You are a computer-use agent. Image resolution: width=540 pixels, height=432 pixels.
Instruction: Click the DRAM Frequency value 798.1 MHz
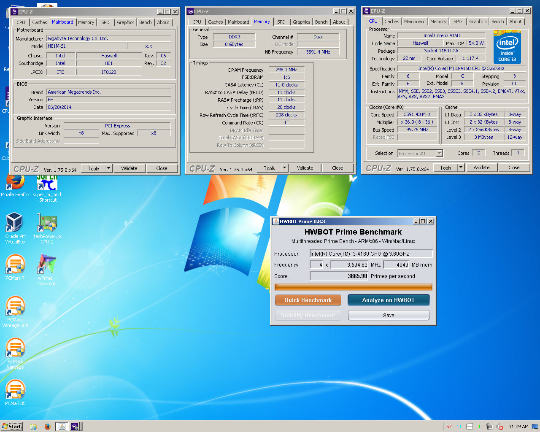click(286, 70)
